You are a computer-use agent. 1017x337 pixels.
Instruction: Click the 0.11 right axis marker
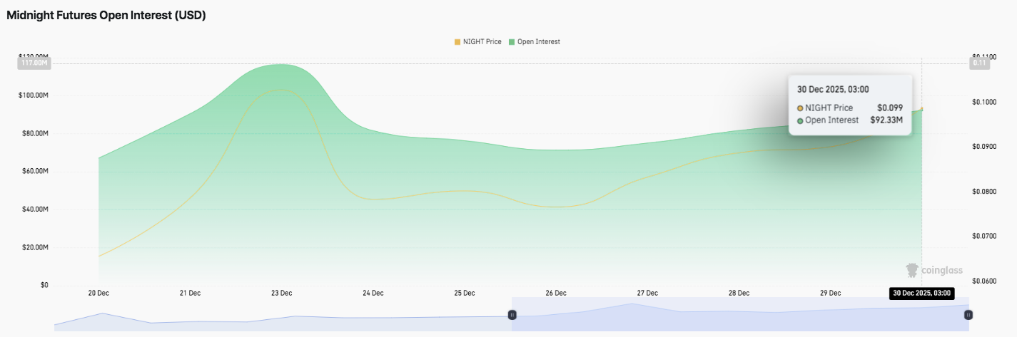[x=978, y=63]
